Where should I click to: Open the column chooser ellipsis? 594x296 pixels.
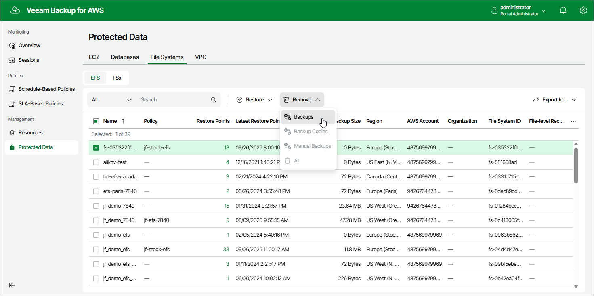[573, 121]
